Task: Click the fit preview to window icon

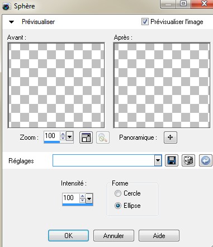Action: 86,137
